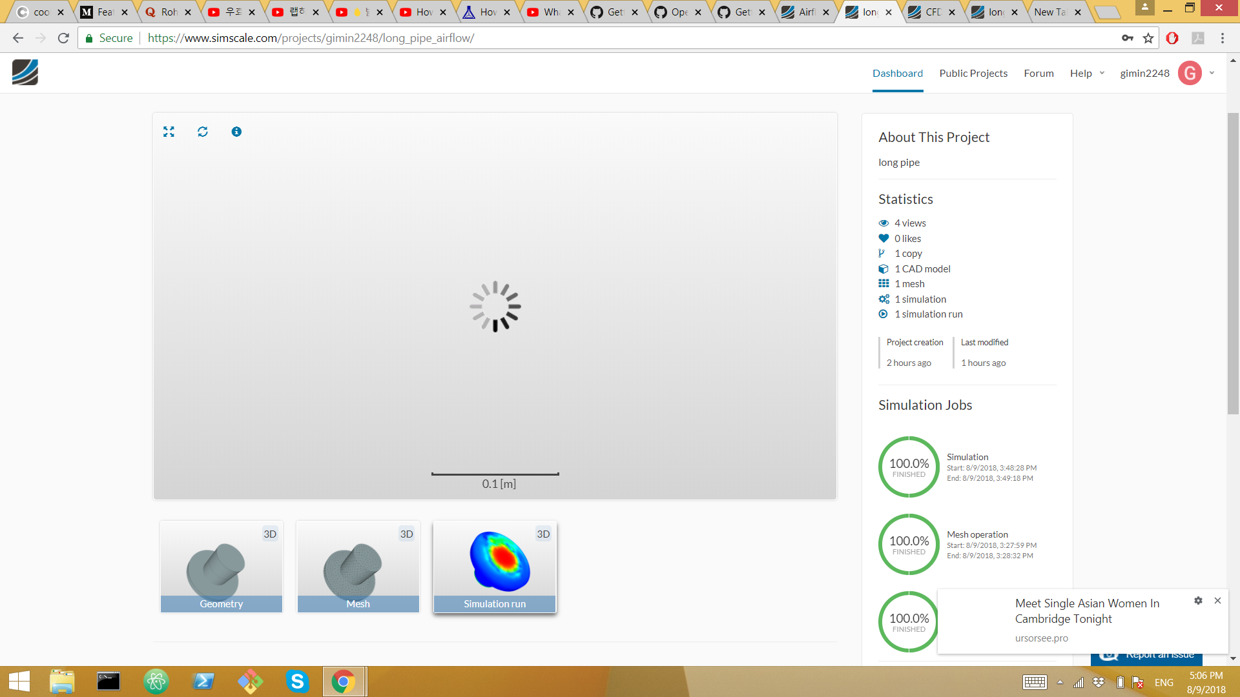Close the Cambridge ad notification

click(x=1217, y=600)
